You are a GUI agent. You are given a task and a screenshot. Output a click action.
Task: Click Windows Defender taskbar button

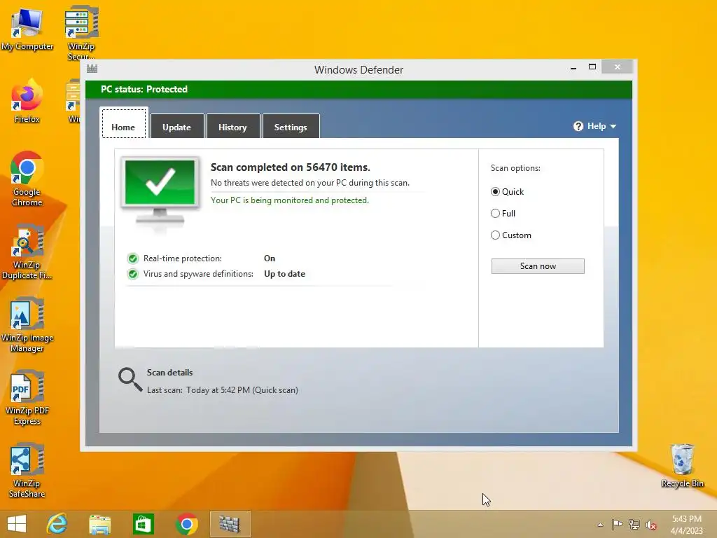point(230,524)
